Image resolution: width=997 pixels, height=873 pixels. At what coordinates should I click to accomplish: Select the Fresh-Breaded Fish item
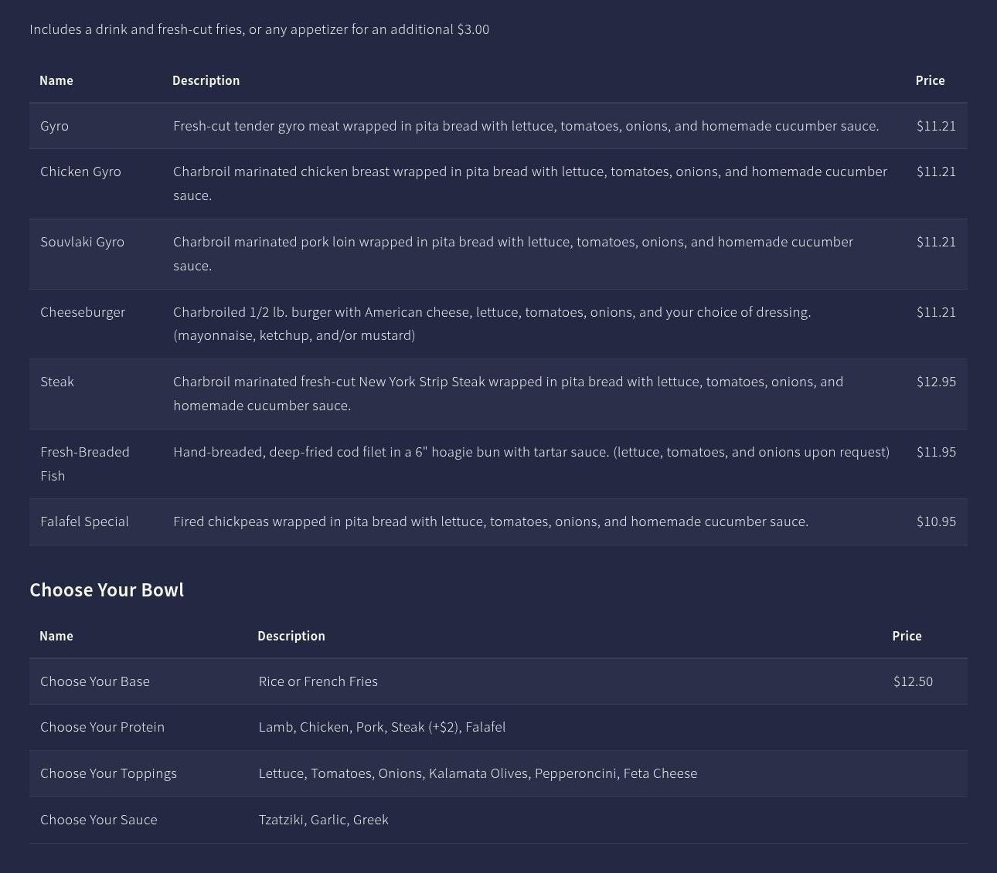[84, 464]
